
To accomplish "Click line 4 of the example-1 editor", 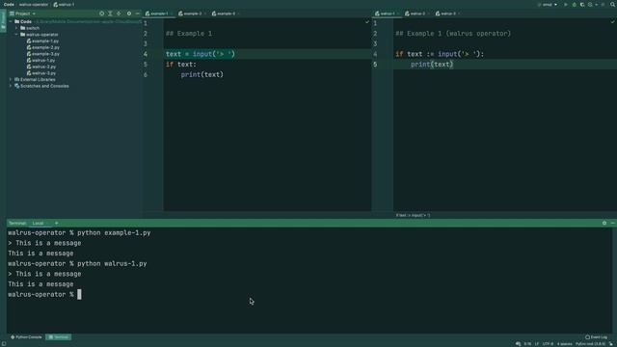I will (268, 54).
